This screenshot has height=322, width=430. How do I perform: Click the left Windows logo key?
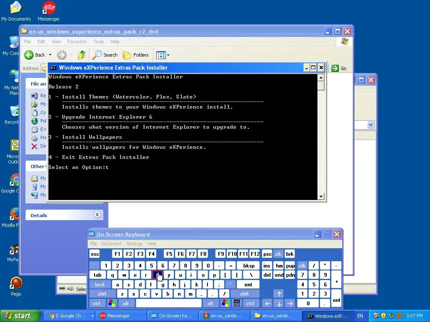[112, 304]
